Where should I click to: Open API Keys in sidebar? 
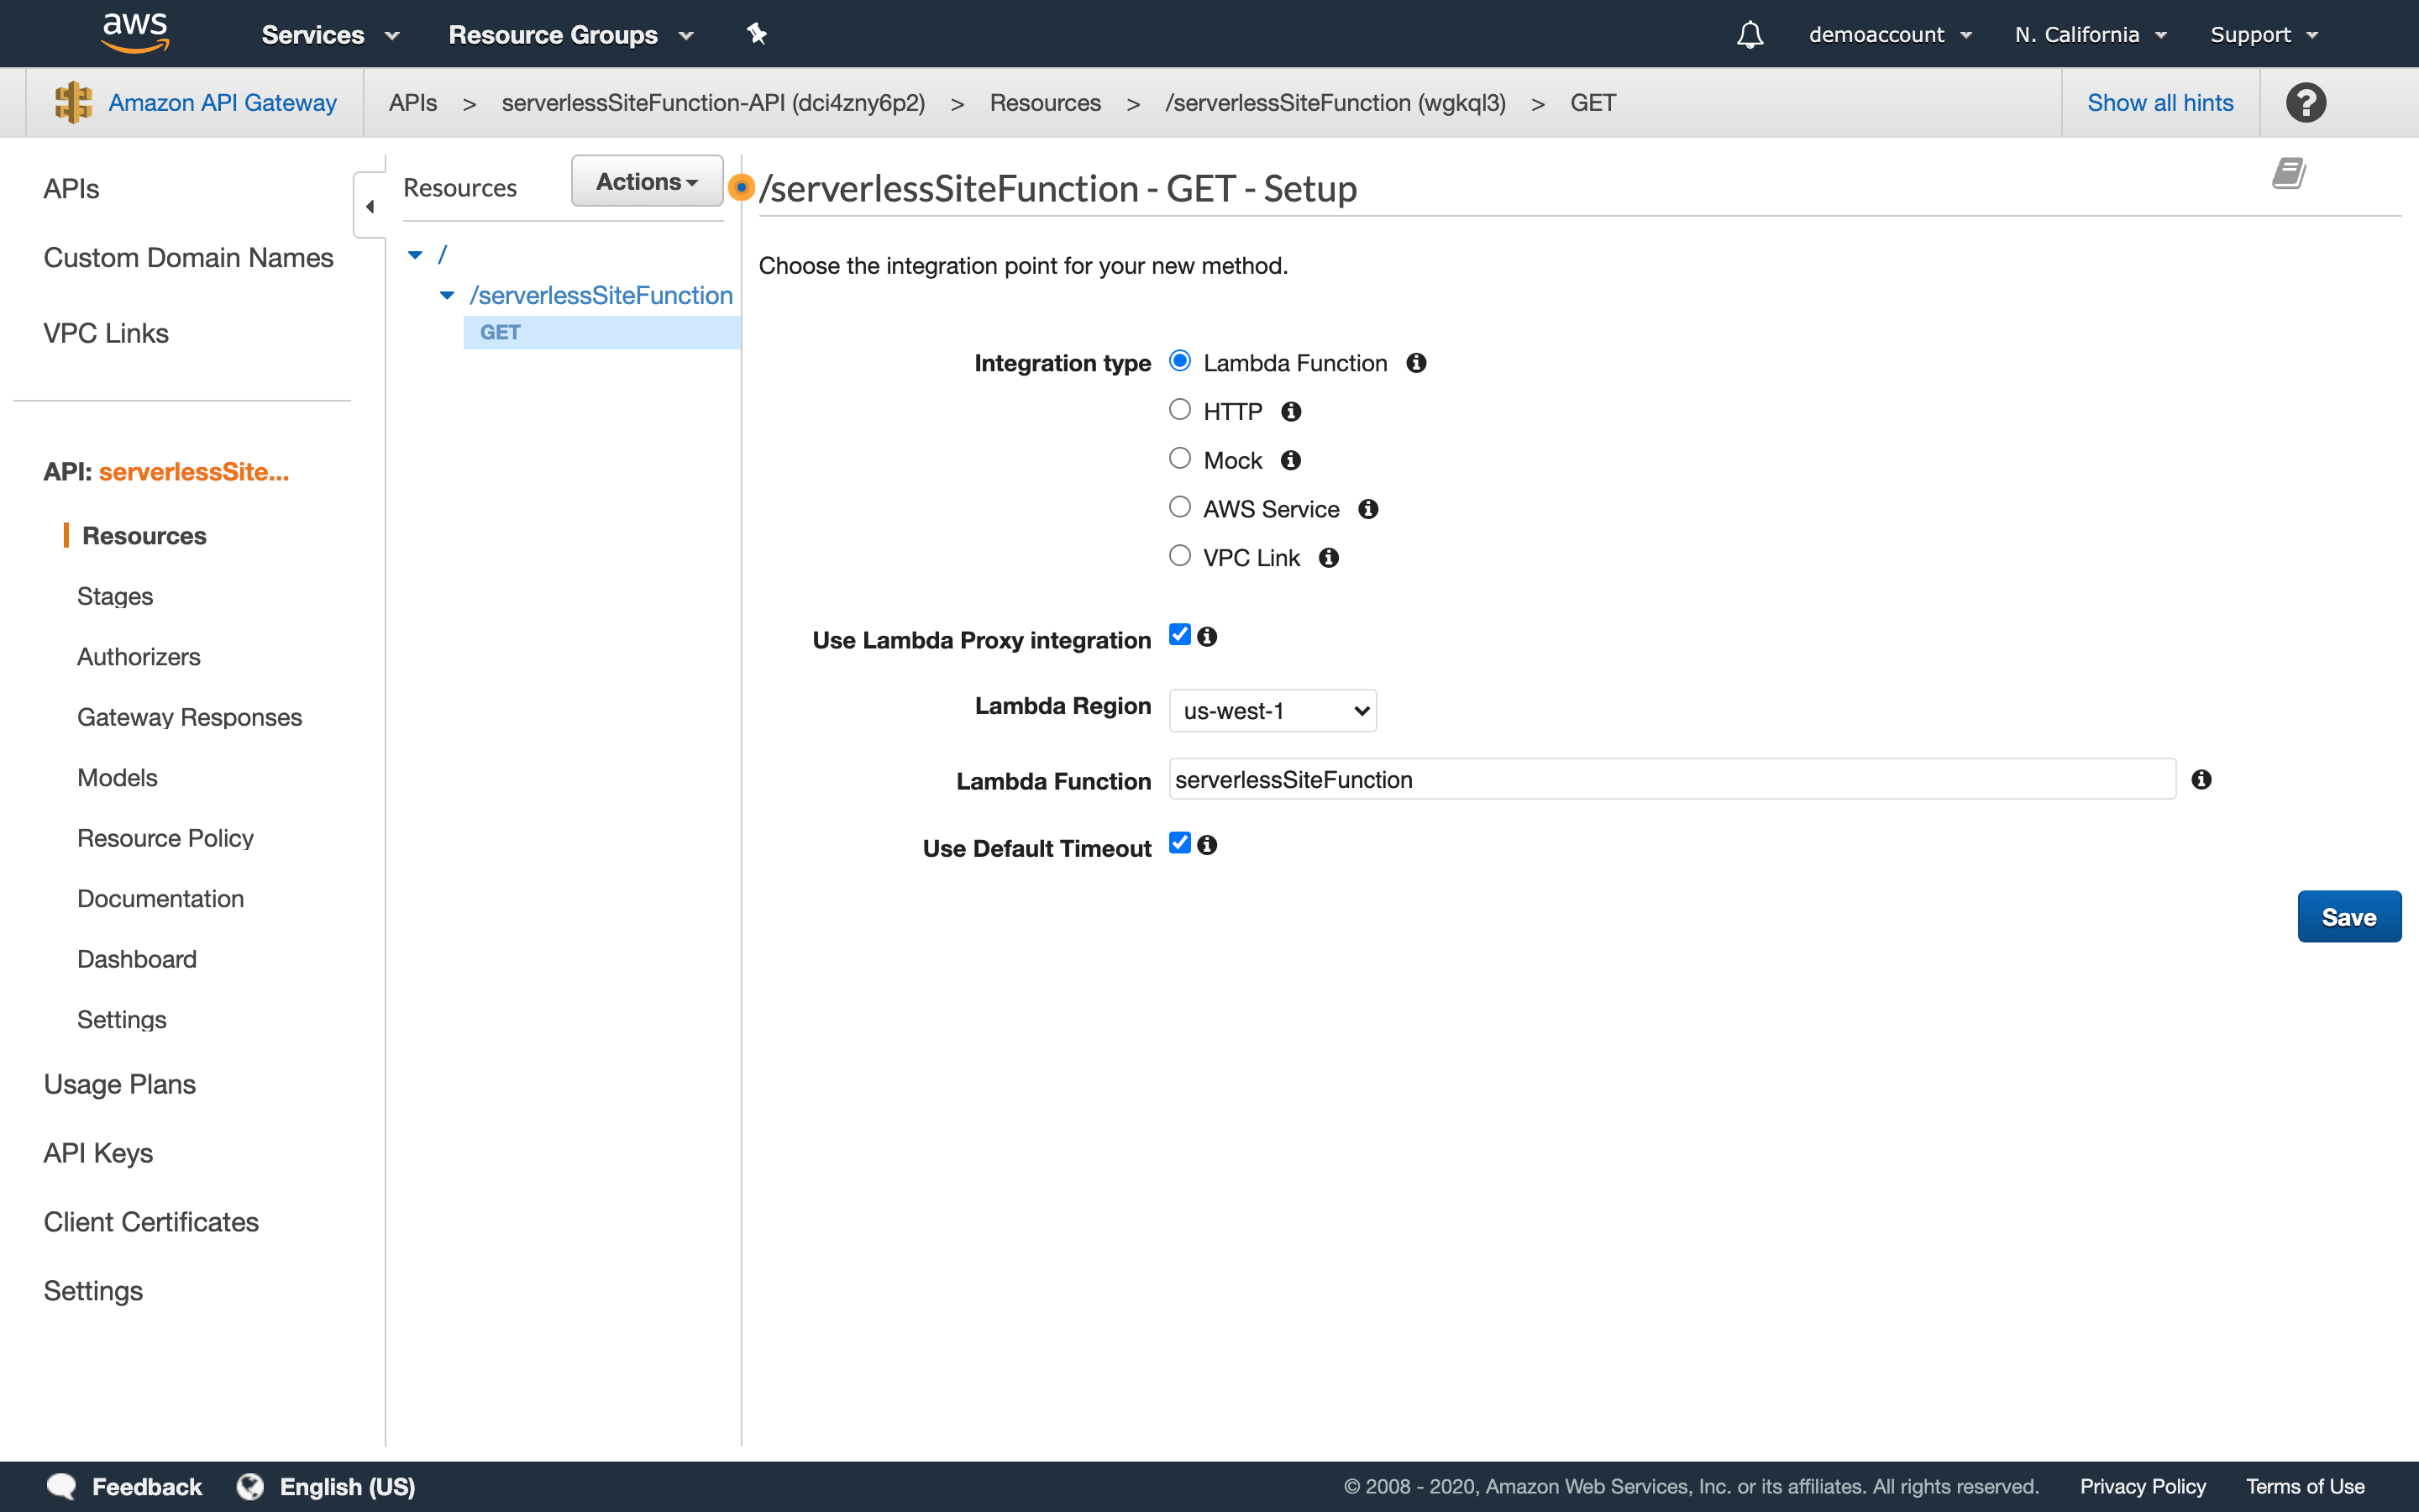click(x=98, y=1153)
